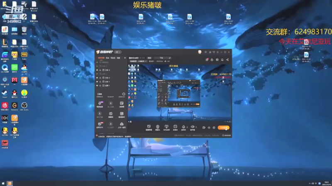The width and height of the screenshot is (332, 186).
Task: Open the Steam desktop shortcut
Action: point(5,94)
